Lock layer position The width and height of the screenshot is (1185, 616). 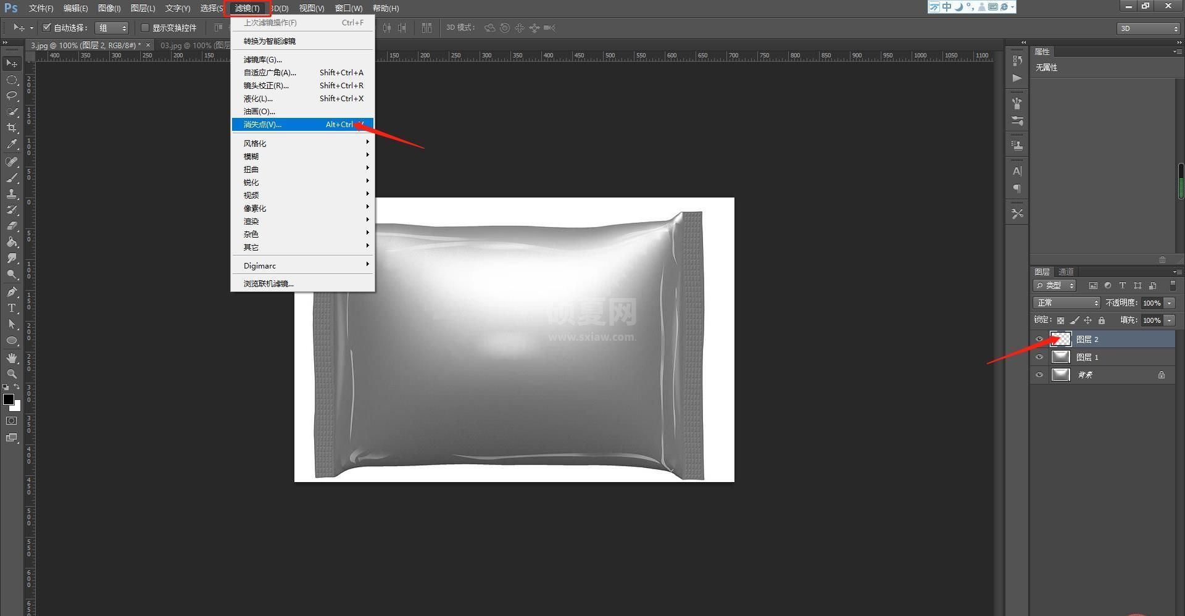click(x=1087, y=320)
